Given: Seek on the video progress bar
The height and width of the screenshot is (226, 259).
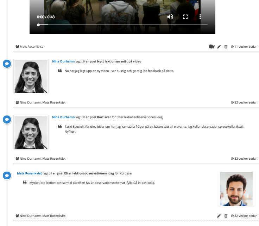Looking at the screenshot, I should tap(123, 25).
